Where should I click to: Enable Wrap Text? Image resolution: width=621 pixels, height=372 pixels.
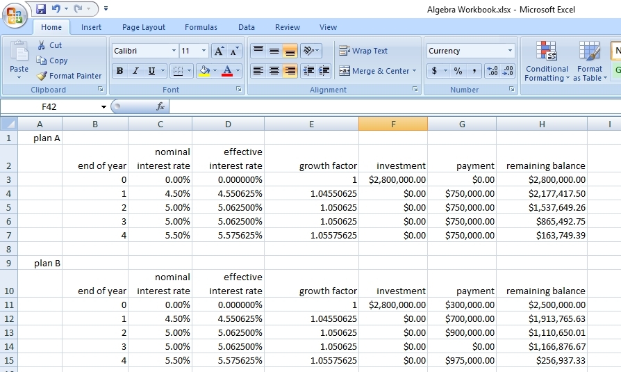click(363, 51)
